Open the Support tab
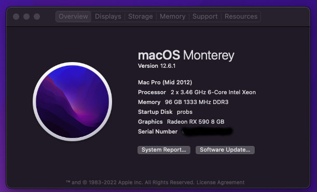The width and height of the screenshot is (317, 192). [x=205, y=17]
